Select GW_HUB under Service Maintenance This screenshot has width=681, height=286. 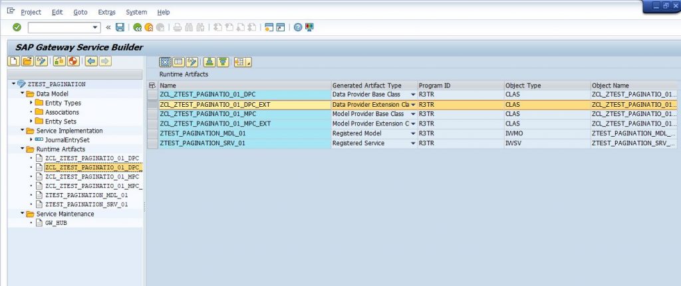pos(56,223)
